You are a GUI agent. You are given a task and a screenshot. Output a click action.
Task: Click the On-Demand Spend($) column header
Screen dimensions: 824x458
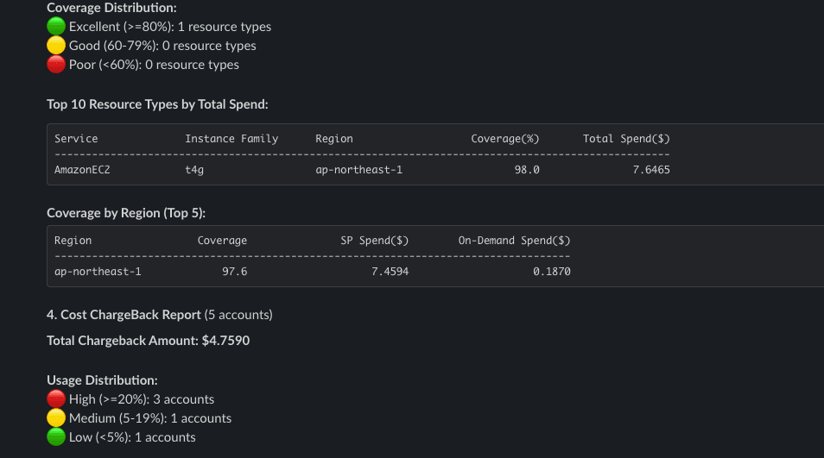514,241
